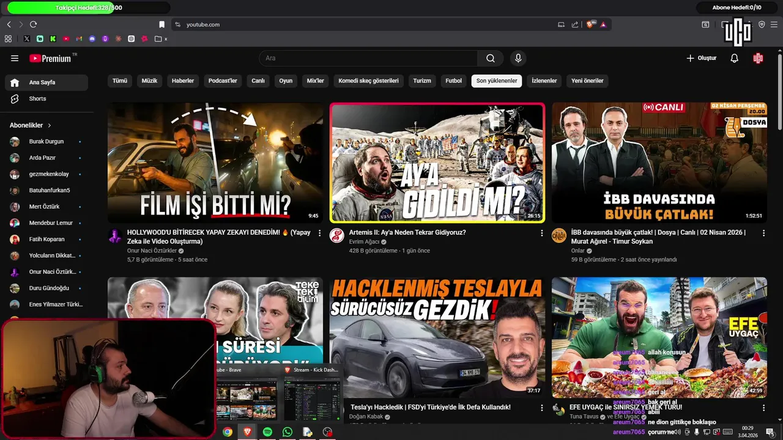Open the browser main menu
Viewport: 783px width, 440px height.
pyautogui.click(x=774, y=24)
